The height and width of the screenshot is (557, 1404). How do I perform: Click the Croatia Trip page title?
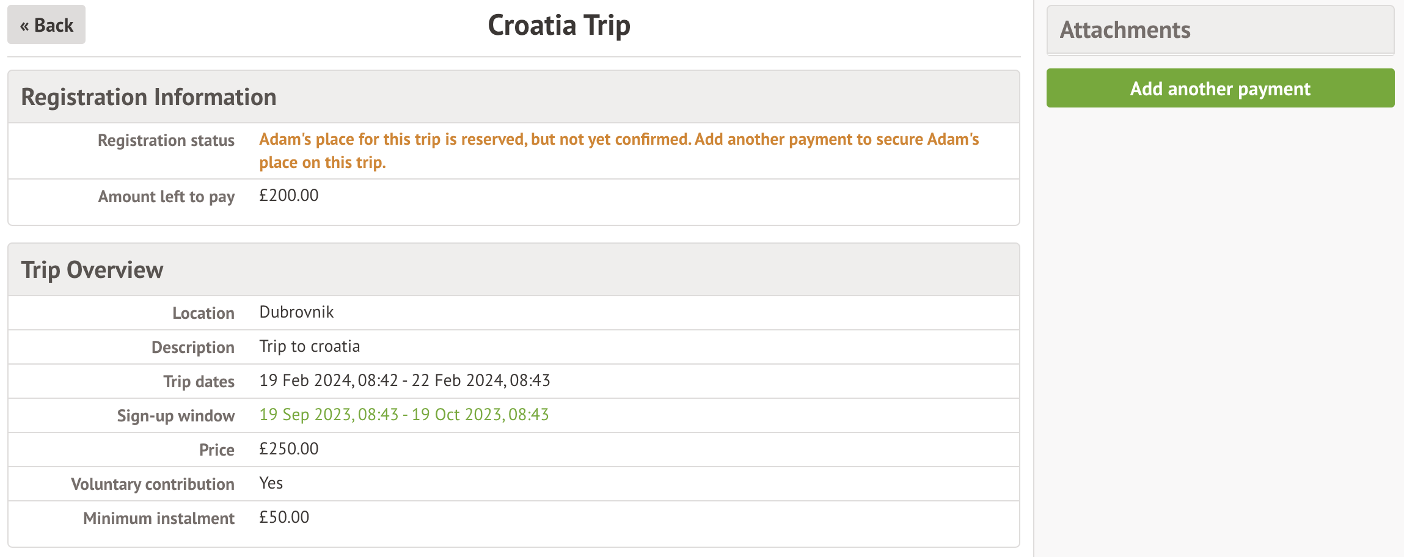click(558, 26)
